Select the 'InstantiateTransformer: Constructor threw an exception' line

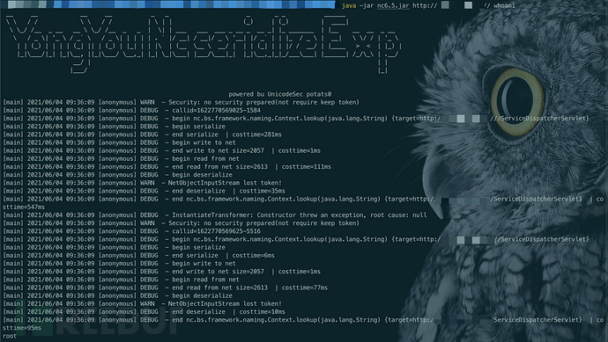coord(214,215)
